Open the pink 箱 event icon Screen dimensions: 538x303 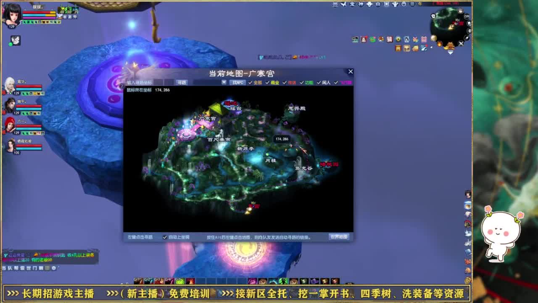click(424, 39)
